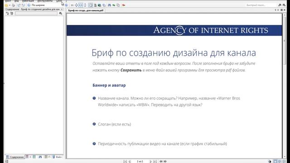
Task: Click the vertical scrollbar down arrow
Action: coord(284,157)
